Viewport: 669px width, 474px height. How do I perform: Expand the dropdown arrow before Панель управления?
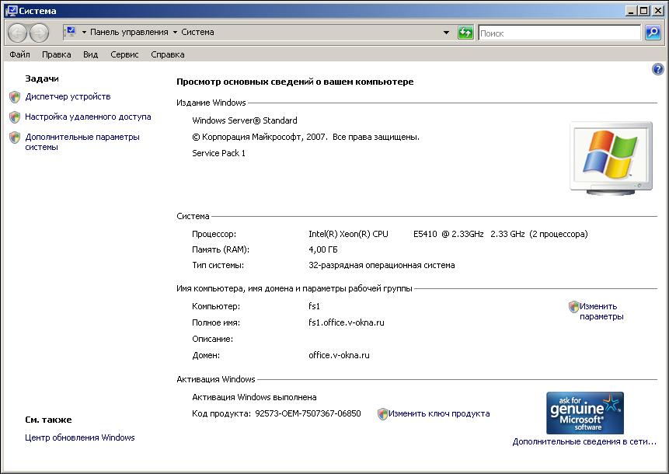(84, 33)
